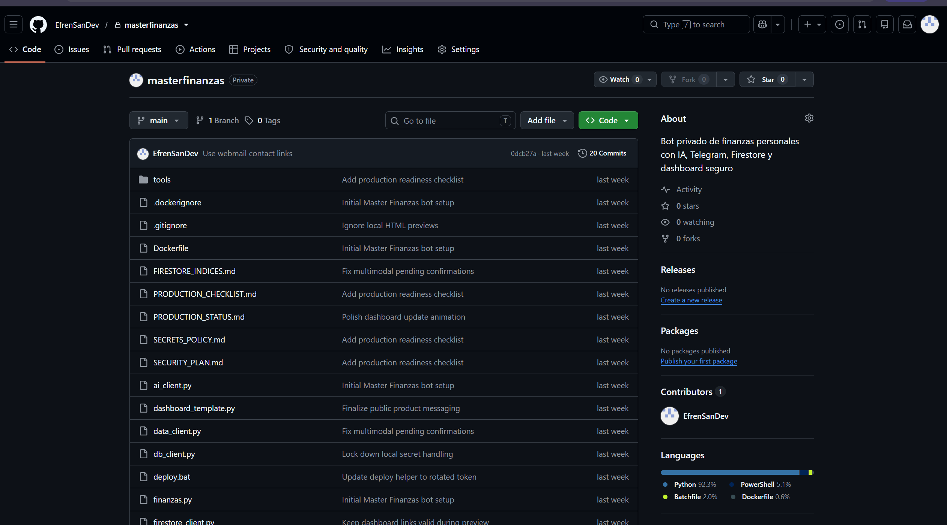The image size is (947, 525).
Task: Expand the masterfinanzas repo switcher caret
Action: click(x=186, y=25)
